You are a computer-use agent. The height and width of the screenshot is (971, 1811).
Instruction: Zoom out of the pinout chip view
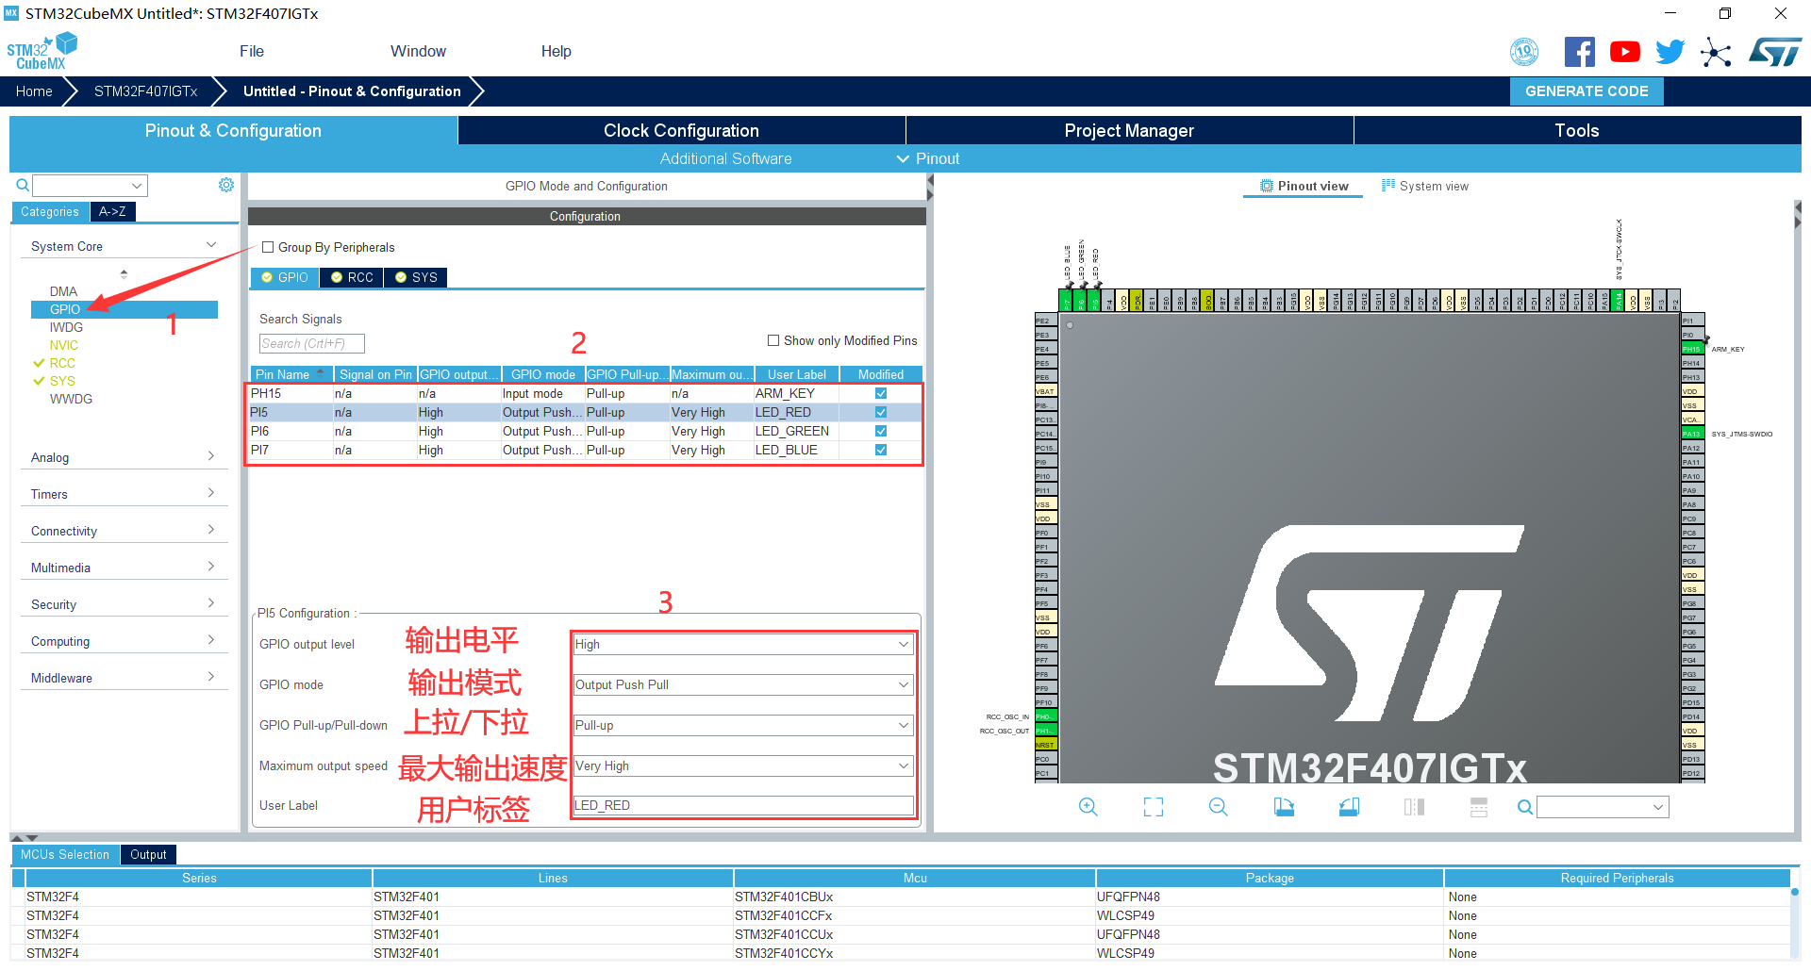[1218, 807]
